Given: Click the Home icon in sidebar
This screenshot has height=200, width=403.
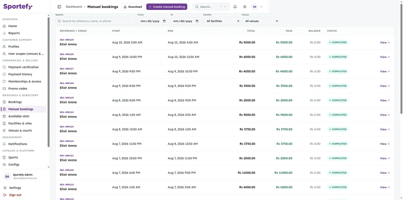Looking at the screenshot, I should 4,26.
